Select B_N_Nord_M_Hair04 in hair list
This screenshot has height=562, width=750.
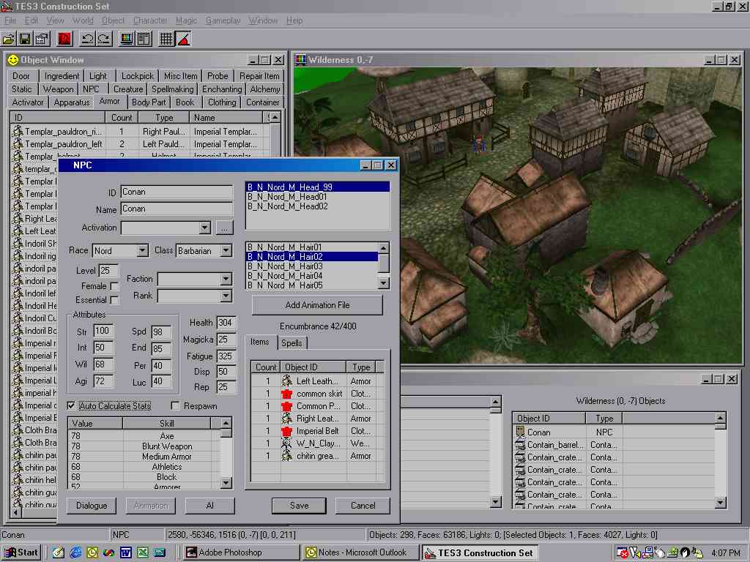tap(312, 276)
